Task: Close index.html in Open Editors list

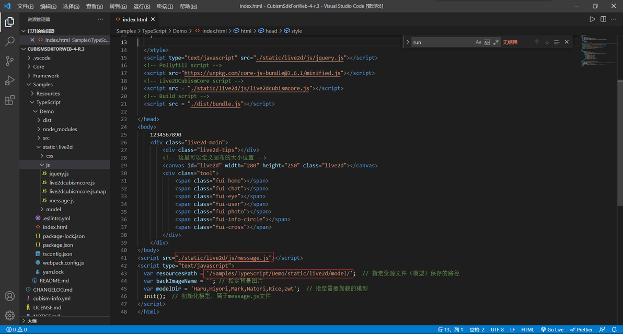Action: [32, 40]
